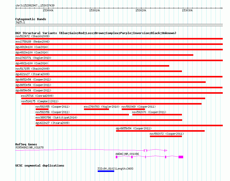
Task: Select nsv592069 (Cooper2011) variant label
Action: click(x=139, y=107)
